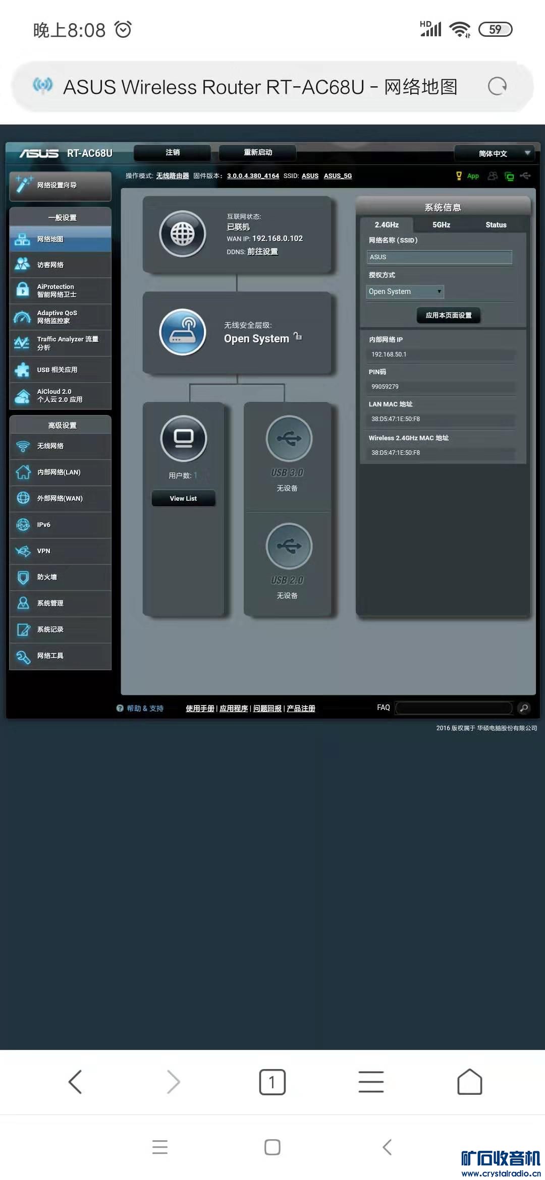Open browser home icon
Screen dimensions: 545x1180
(470, 1082)
